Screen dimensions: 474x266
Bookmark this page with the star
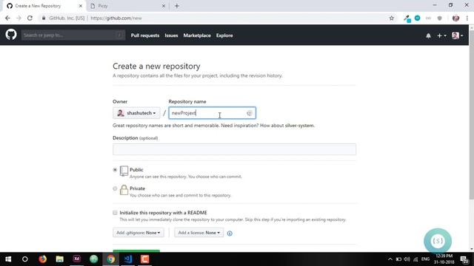click(392, 18)
